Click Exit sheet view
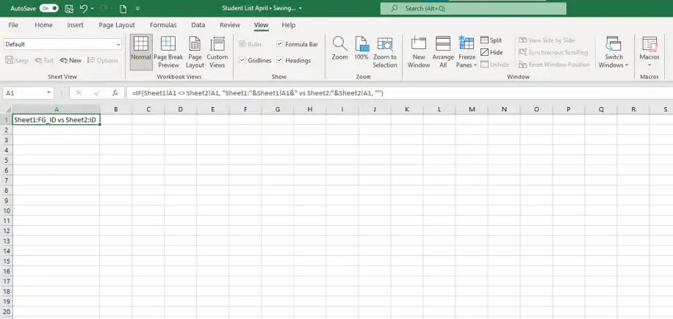673x319 pixels. point(44,60)
